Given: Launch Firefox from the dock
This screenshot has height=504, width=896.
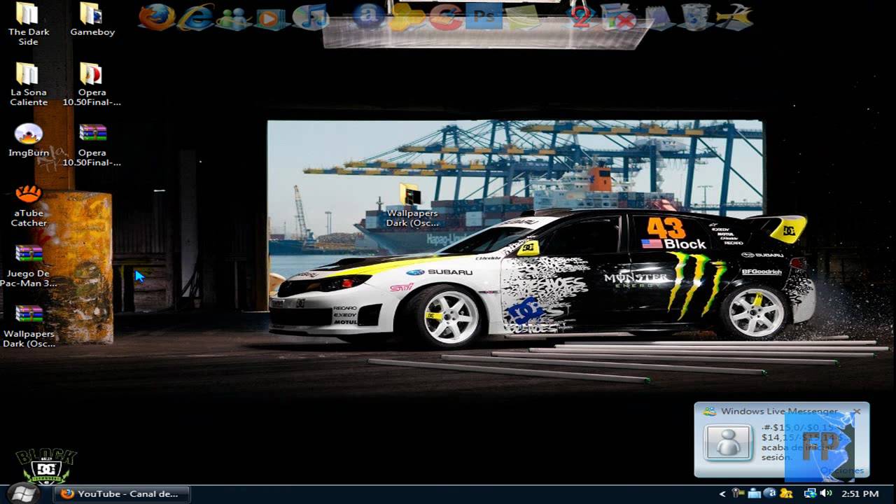Looking at the screenshot, I should (154, 15).
